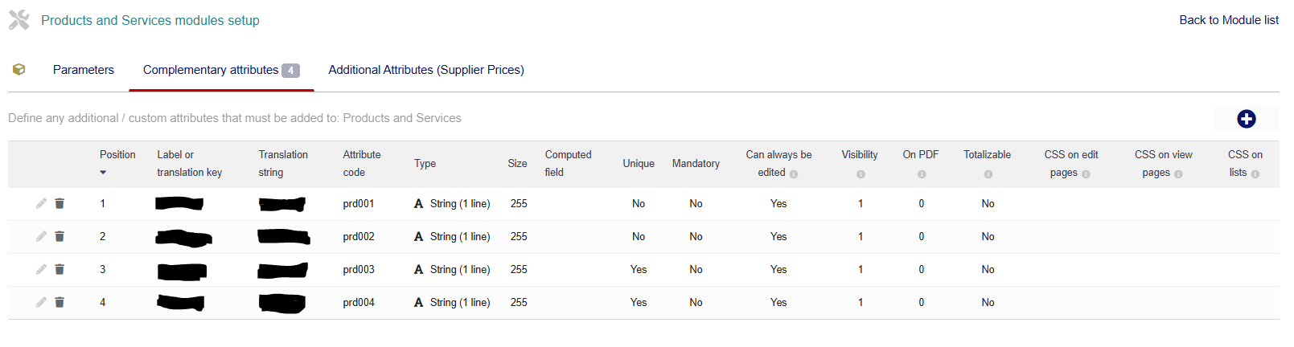Sort table by Type column header
The width and height of the screenshot is (1294, 347).
pyautogui.click(x=425, y=164)
